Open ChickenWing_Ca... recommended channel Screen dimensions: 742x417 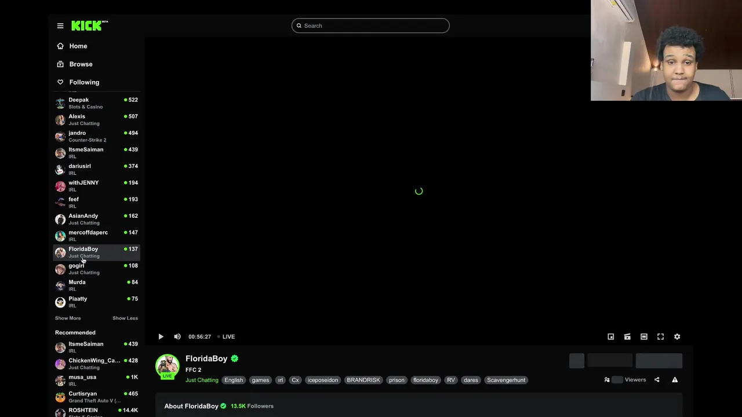96,364
